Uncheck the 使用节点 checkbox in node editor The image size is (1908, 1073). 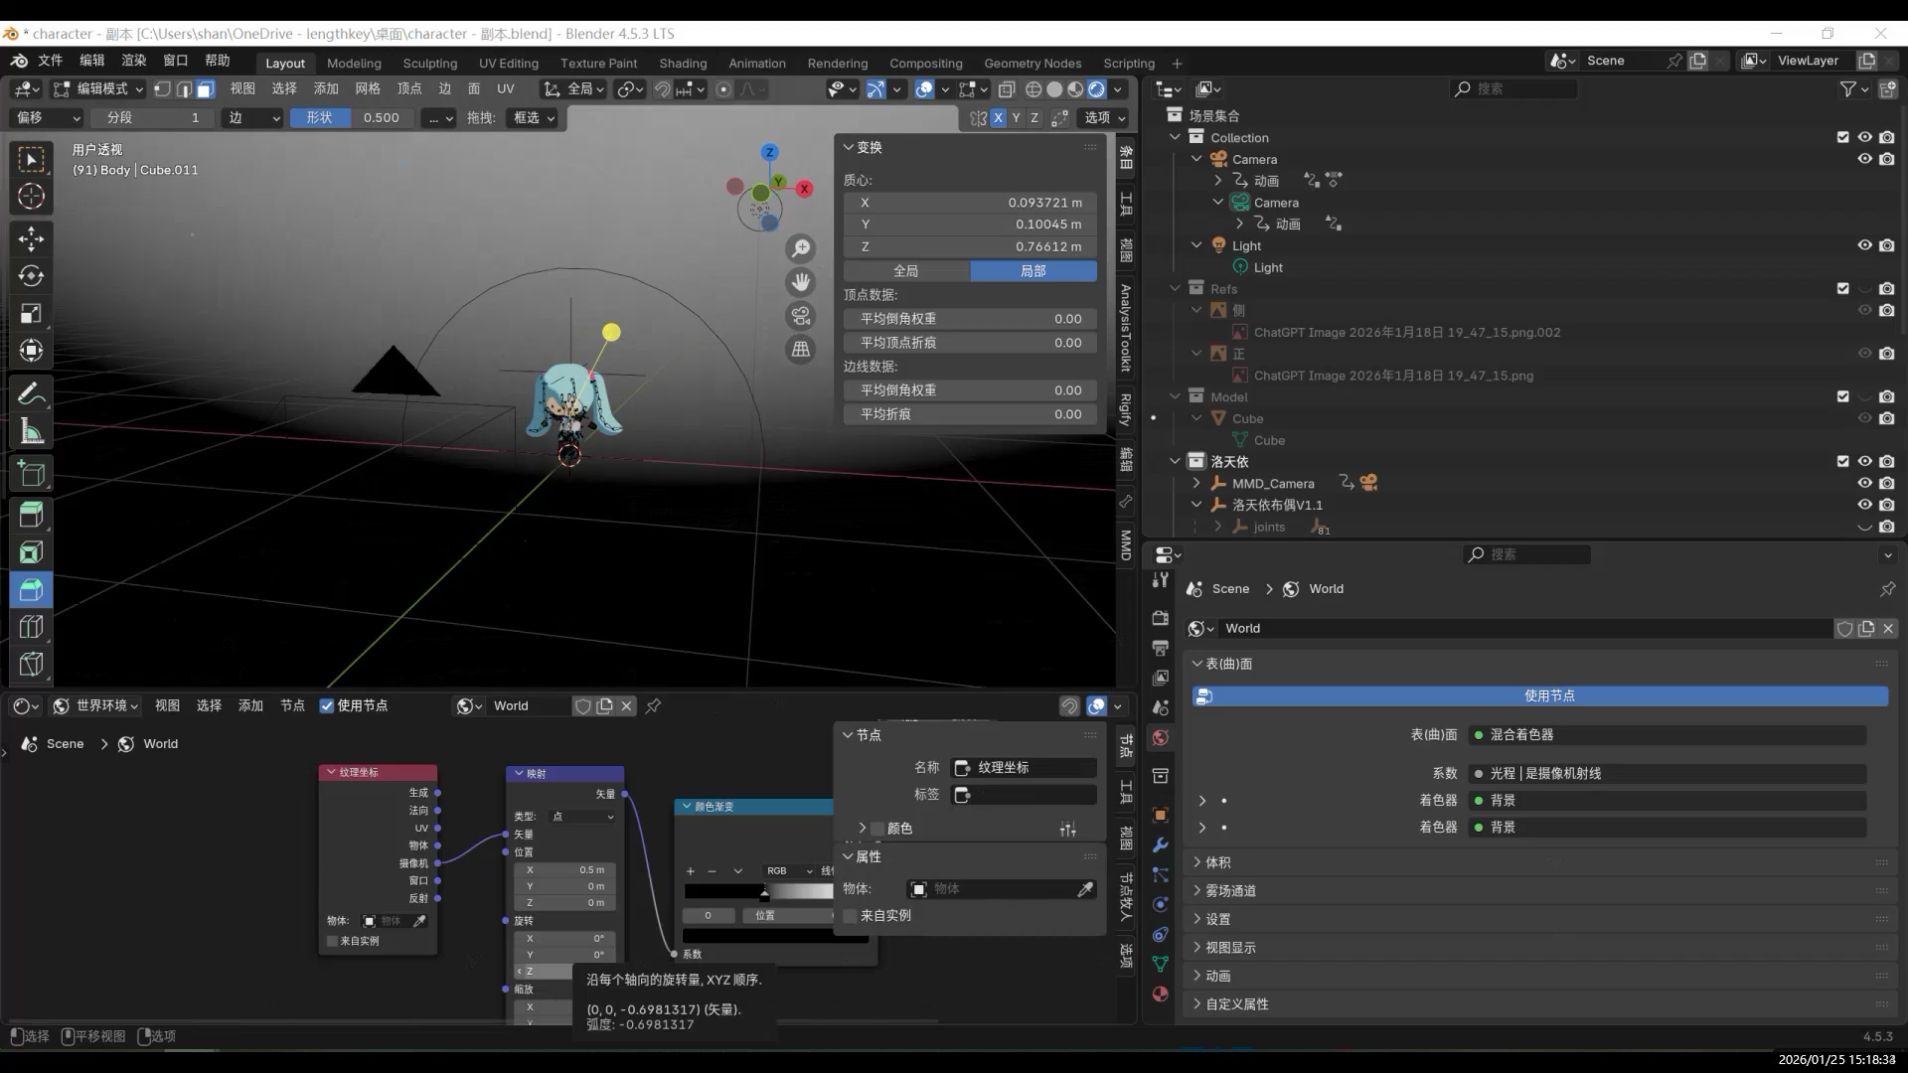327,705
